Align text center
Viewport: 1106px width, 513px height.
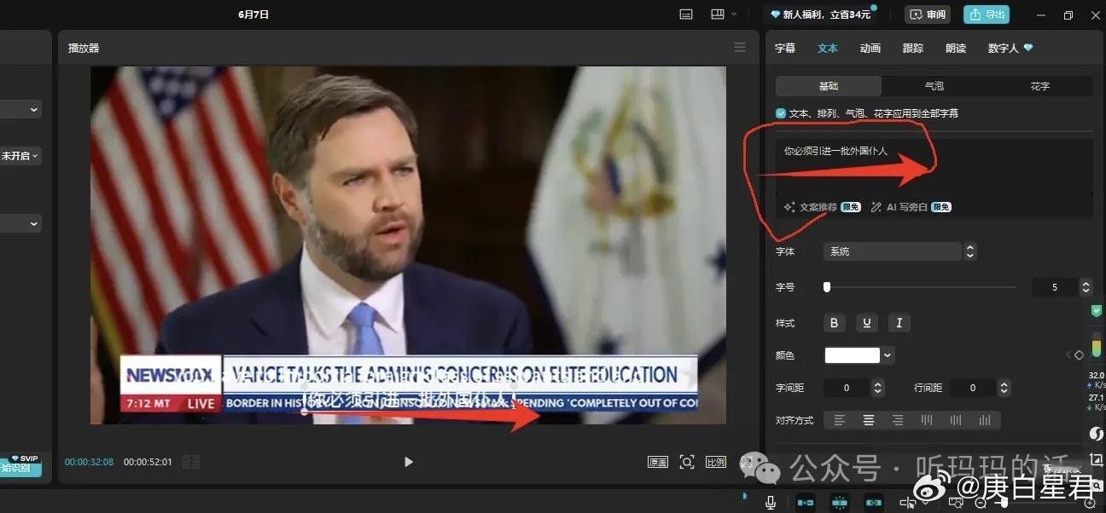869,420
